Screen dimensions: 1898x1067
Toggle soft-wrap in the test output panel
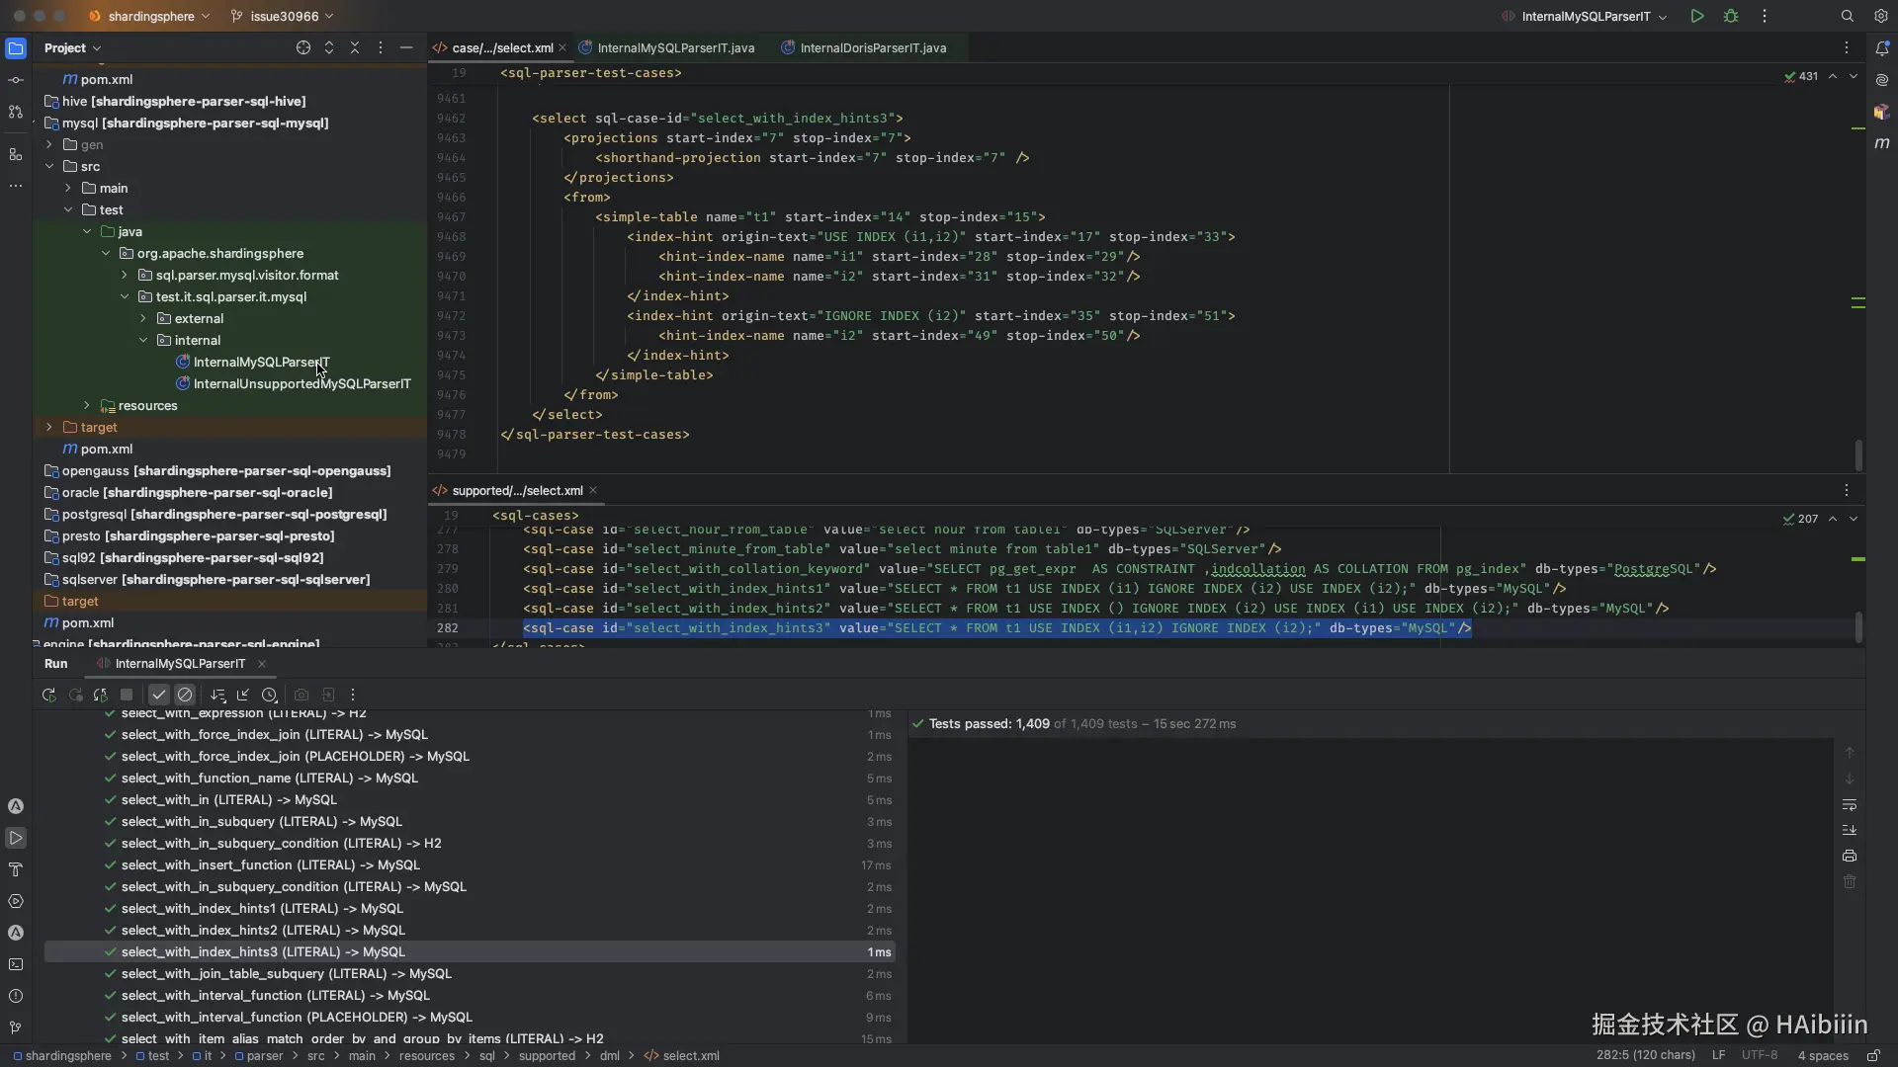point(1850,804)
